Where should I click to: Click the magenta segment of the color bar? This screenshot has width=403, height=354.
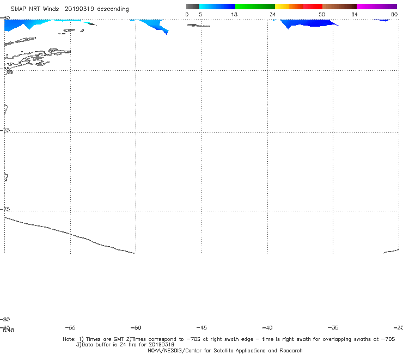[376, 7]
